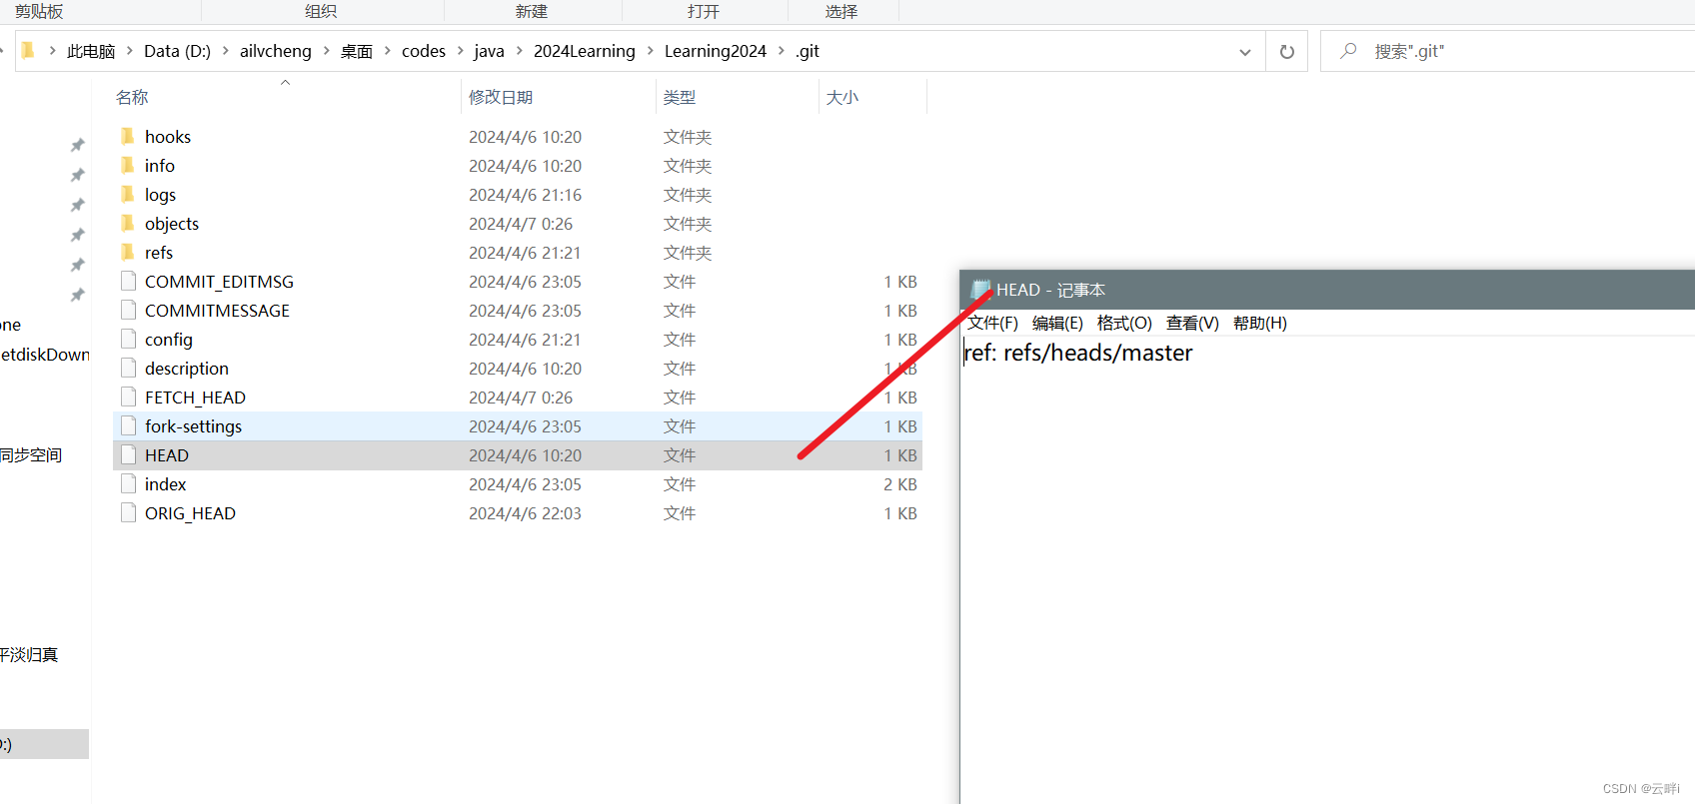This screenshot has width=1695, height=804.
Task: Select the fork-settings file name
Action: 193,426
